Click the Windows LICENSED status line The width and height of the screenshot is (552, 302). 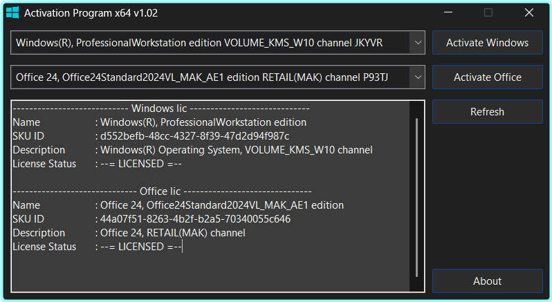coord(97,164)
